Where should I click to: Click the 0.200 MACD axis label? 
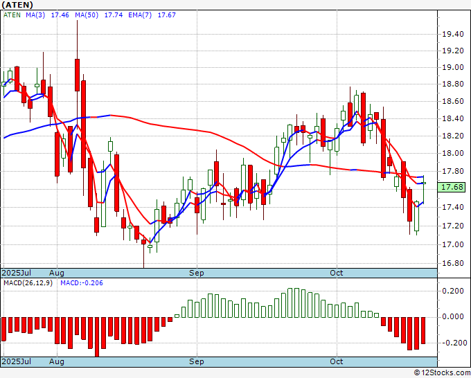click(x=453, y=291)
